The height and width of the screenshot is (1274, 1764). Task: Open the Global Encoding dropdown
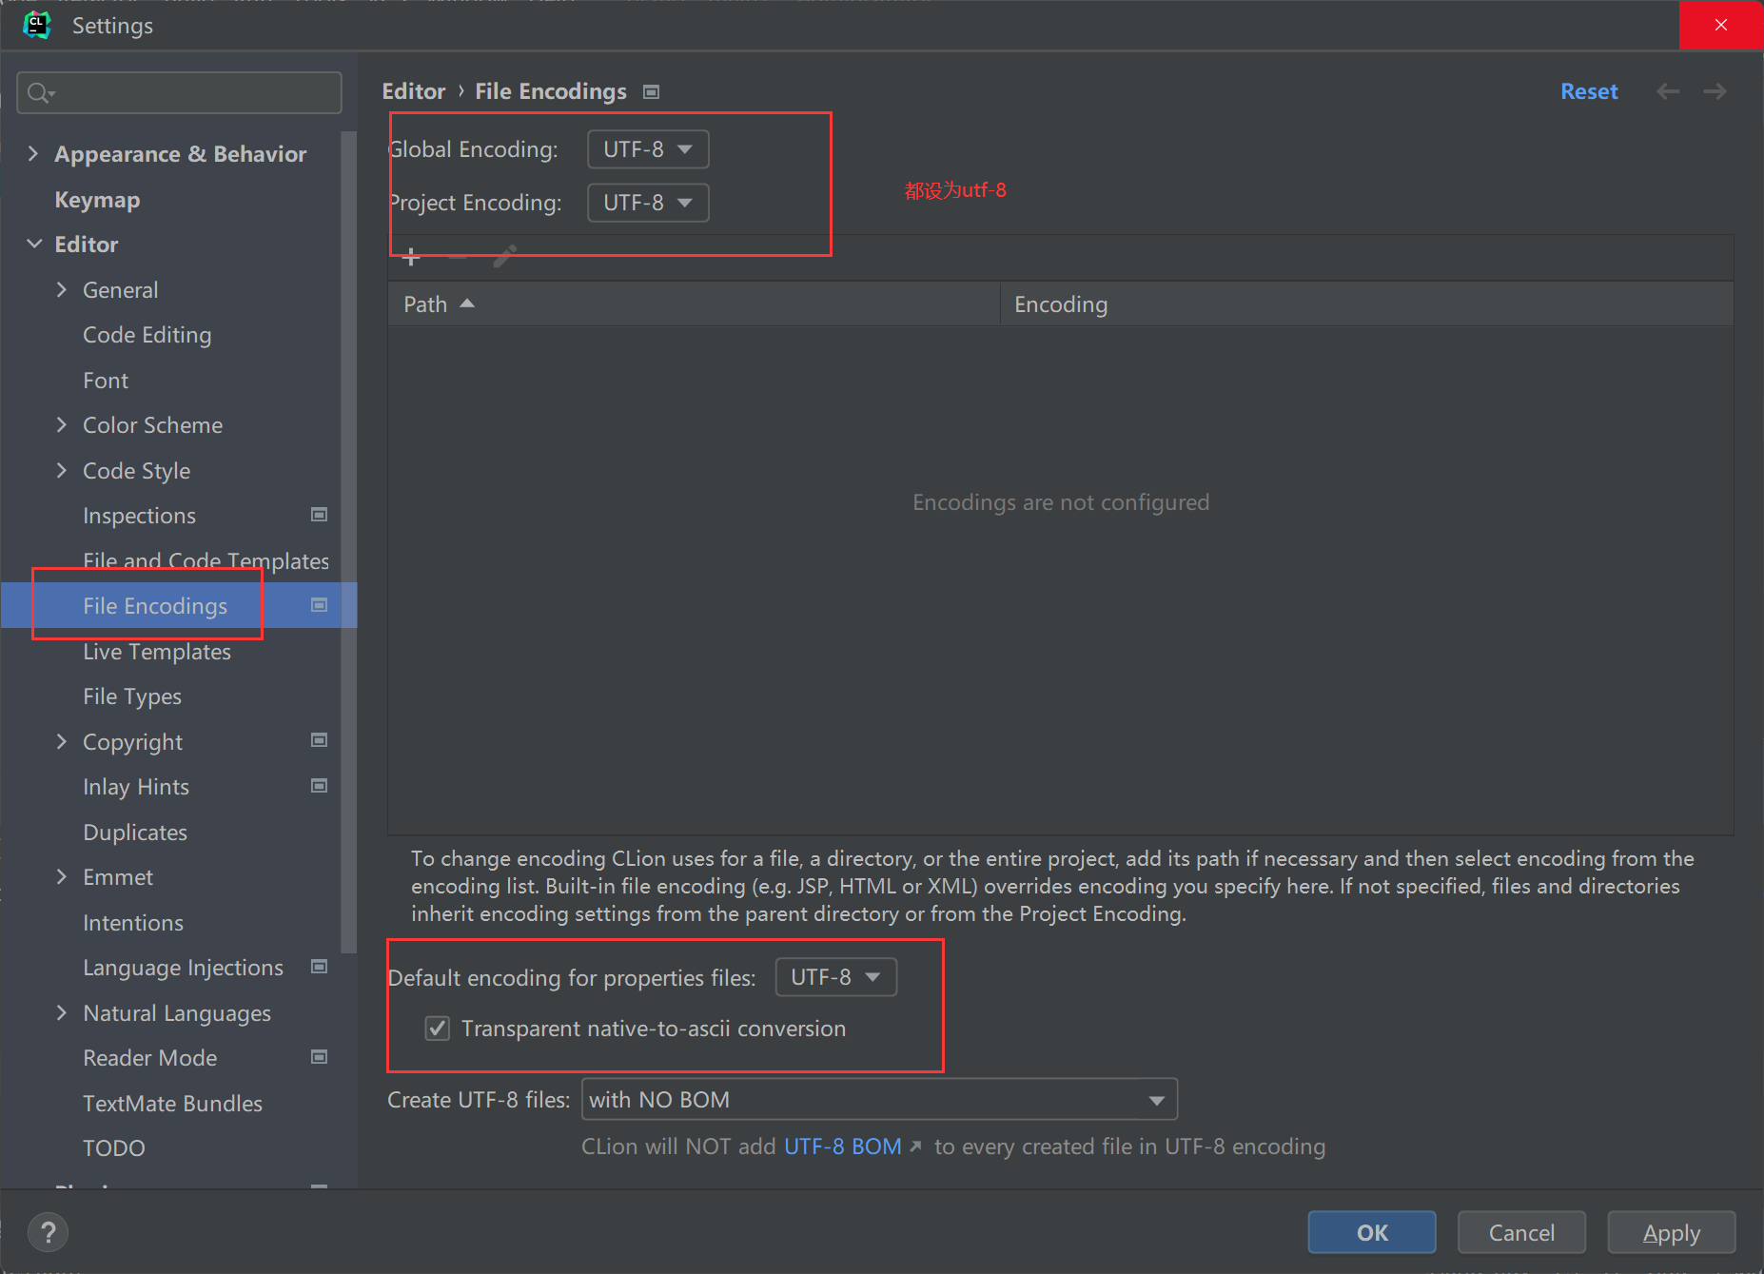[x=648, y=149]
